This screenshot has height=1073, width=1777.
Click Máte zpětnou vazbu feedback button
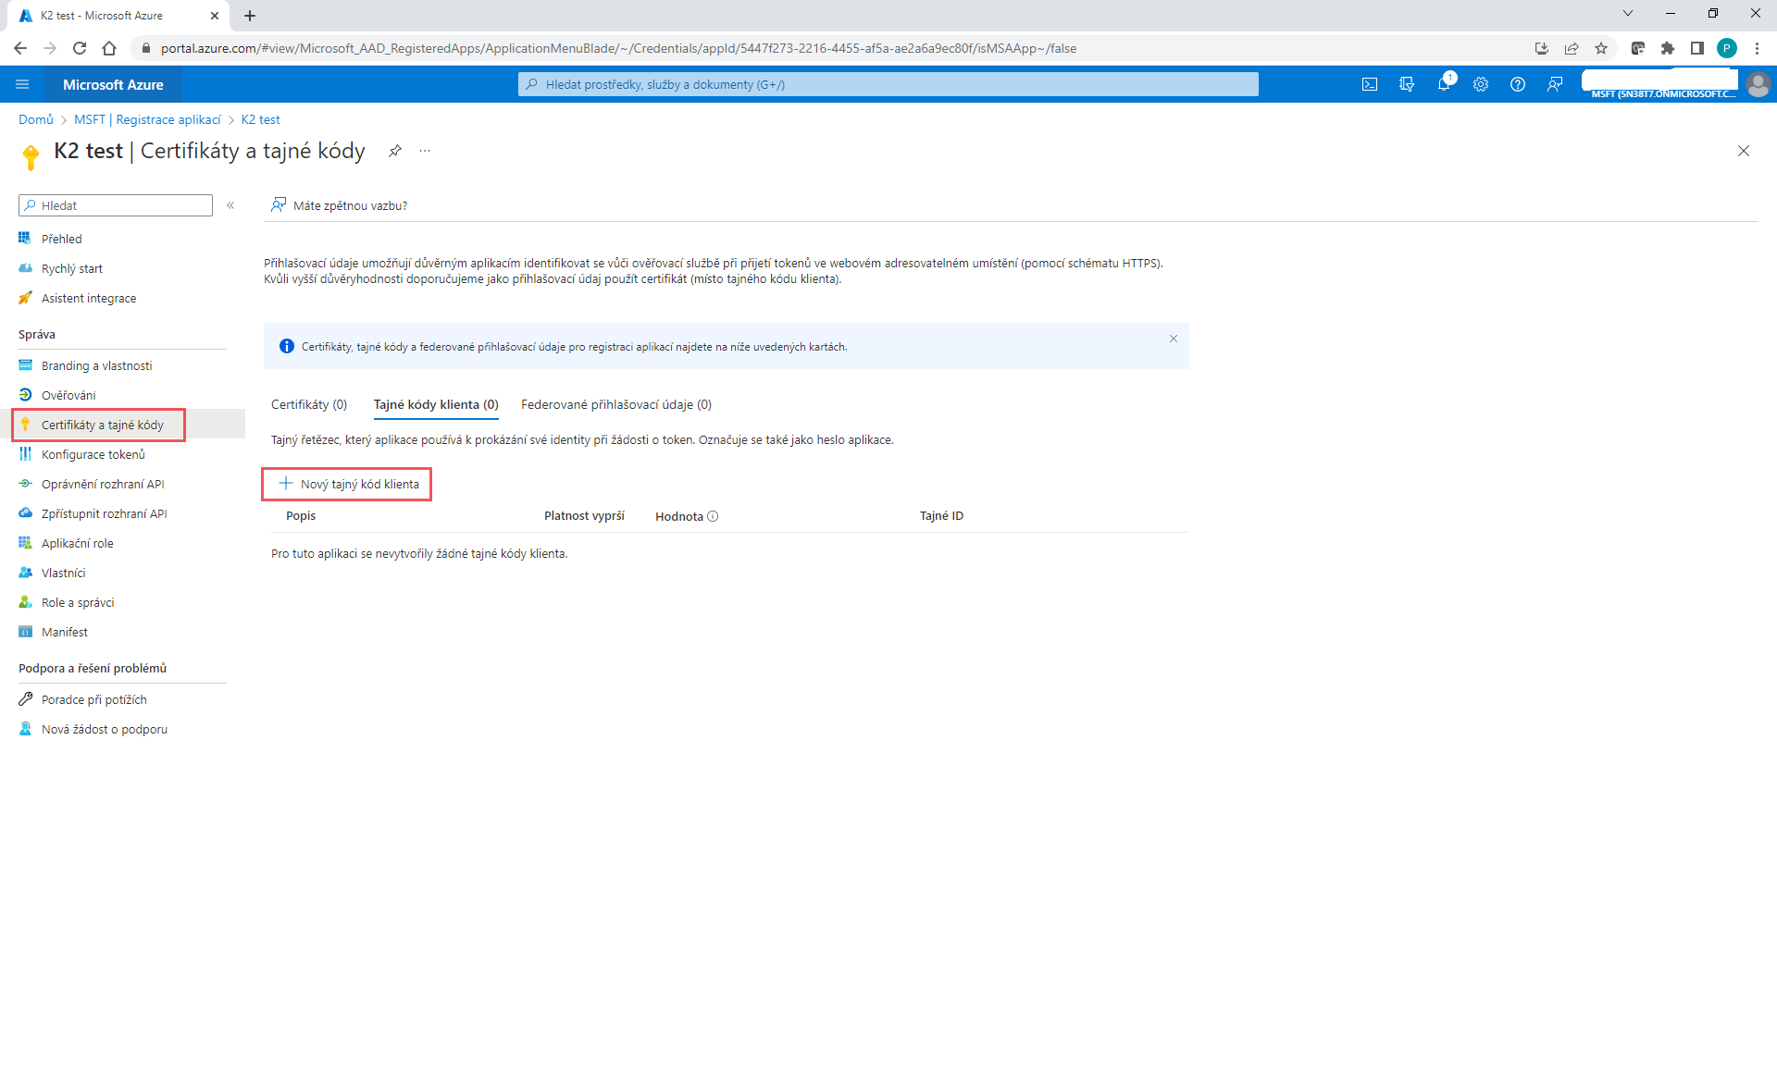point(340,205)
